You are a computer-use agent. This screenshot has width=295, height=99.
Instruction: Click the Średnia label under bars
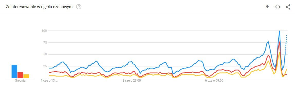coord(20,81)
